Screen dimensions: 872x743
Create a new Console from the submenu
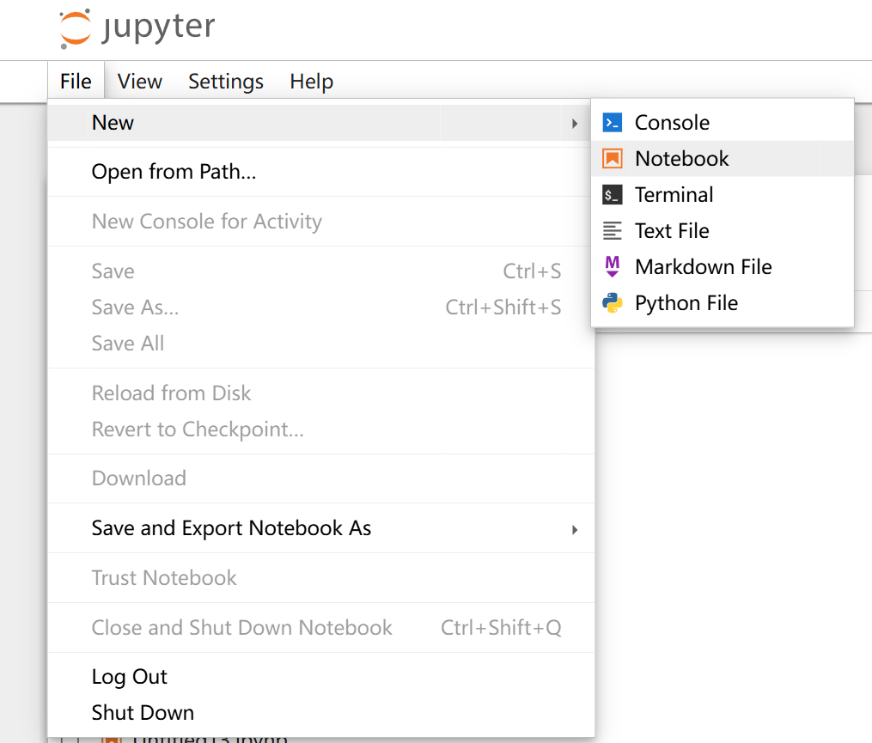pyautogui.click(x=671, y=122)
